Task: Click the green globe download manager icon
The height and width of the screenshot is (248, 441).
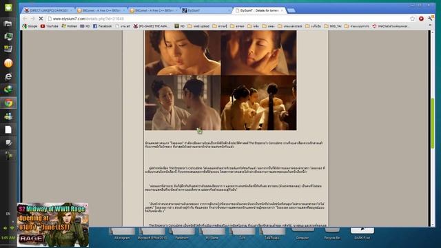Action: tap(8, 90)
